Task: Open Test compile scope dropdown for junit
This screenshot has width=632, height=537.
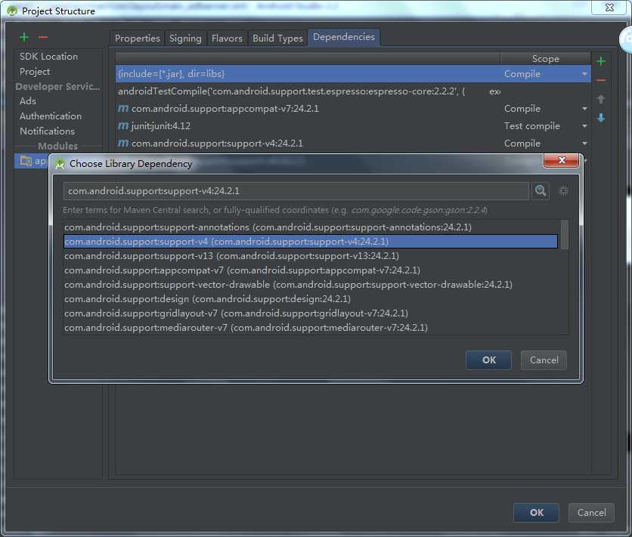Action: 584,126
